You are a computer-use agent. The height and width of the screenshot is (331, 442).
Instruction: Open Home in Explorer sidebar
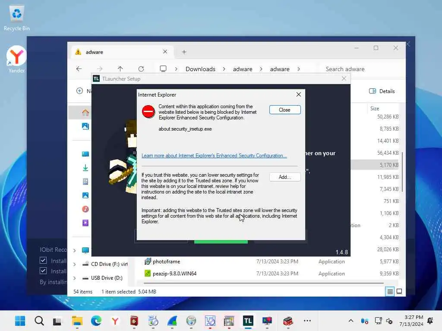(x=85, y=113)
